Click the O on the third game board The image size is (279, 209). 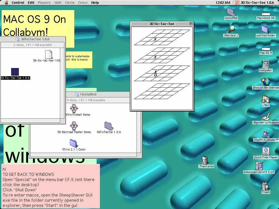point(156,75)
